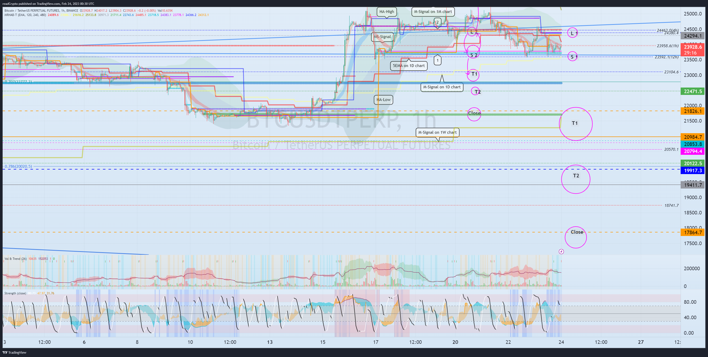Select the Vol & Trend (26) indicator title
This screenshot has width=708, height=357.
pos(15,259)
